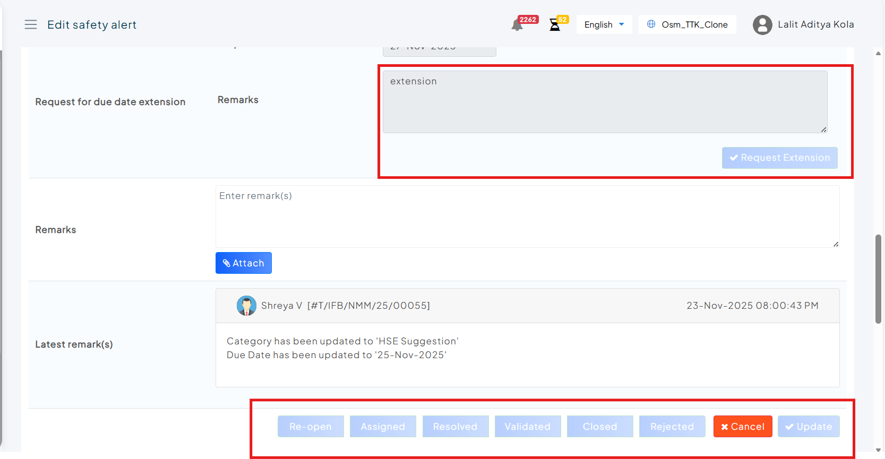Expand the English language dropdown

tap(604, 24)
